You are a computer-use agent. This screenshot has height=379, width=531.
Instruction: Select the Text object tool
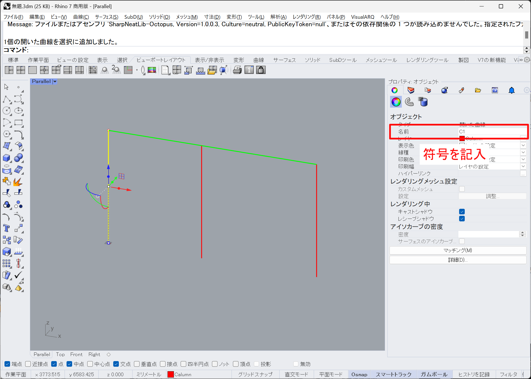pyautogui.click(x=6, y=228)
